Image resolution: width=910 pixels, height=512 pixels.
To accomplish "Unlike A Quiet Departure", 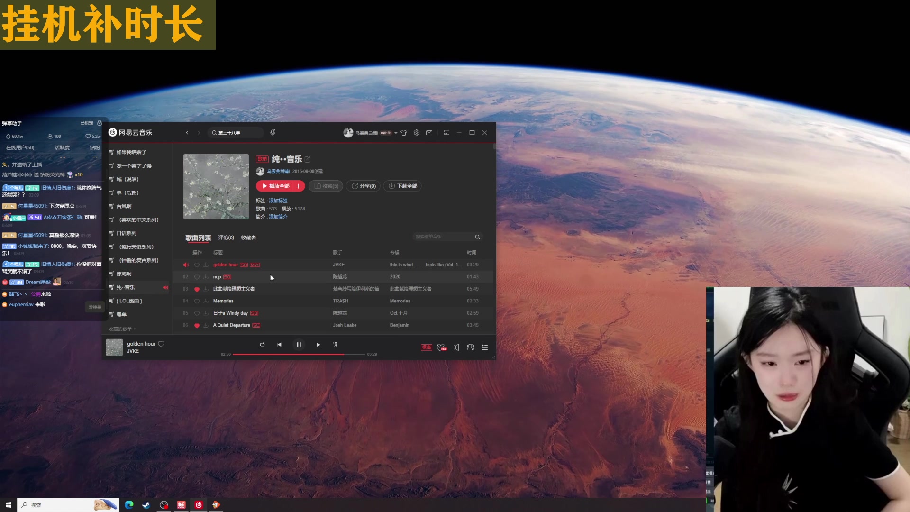I will coord(197,325).
